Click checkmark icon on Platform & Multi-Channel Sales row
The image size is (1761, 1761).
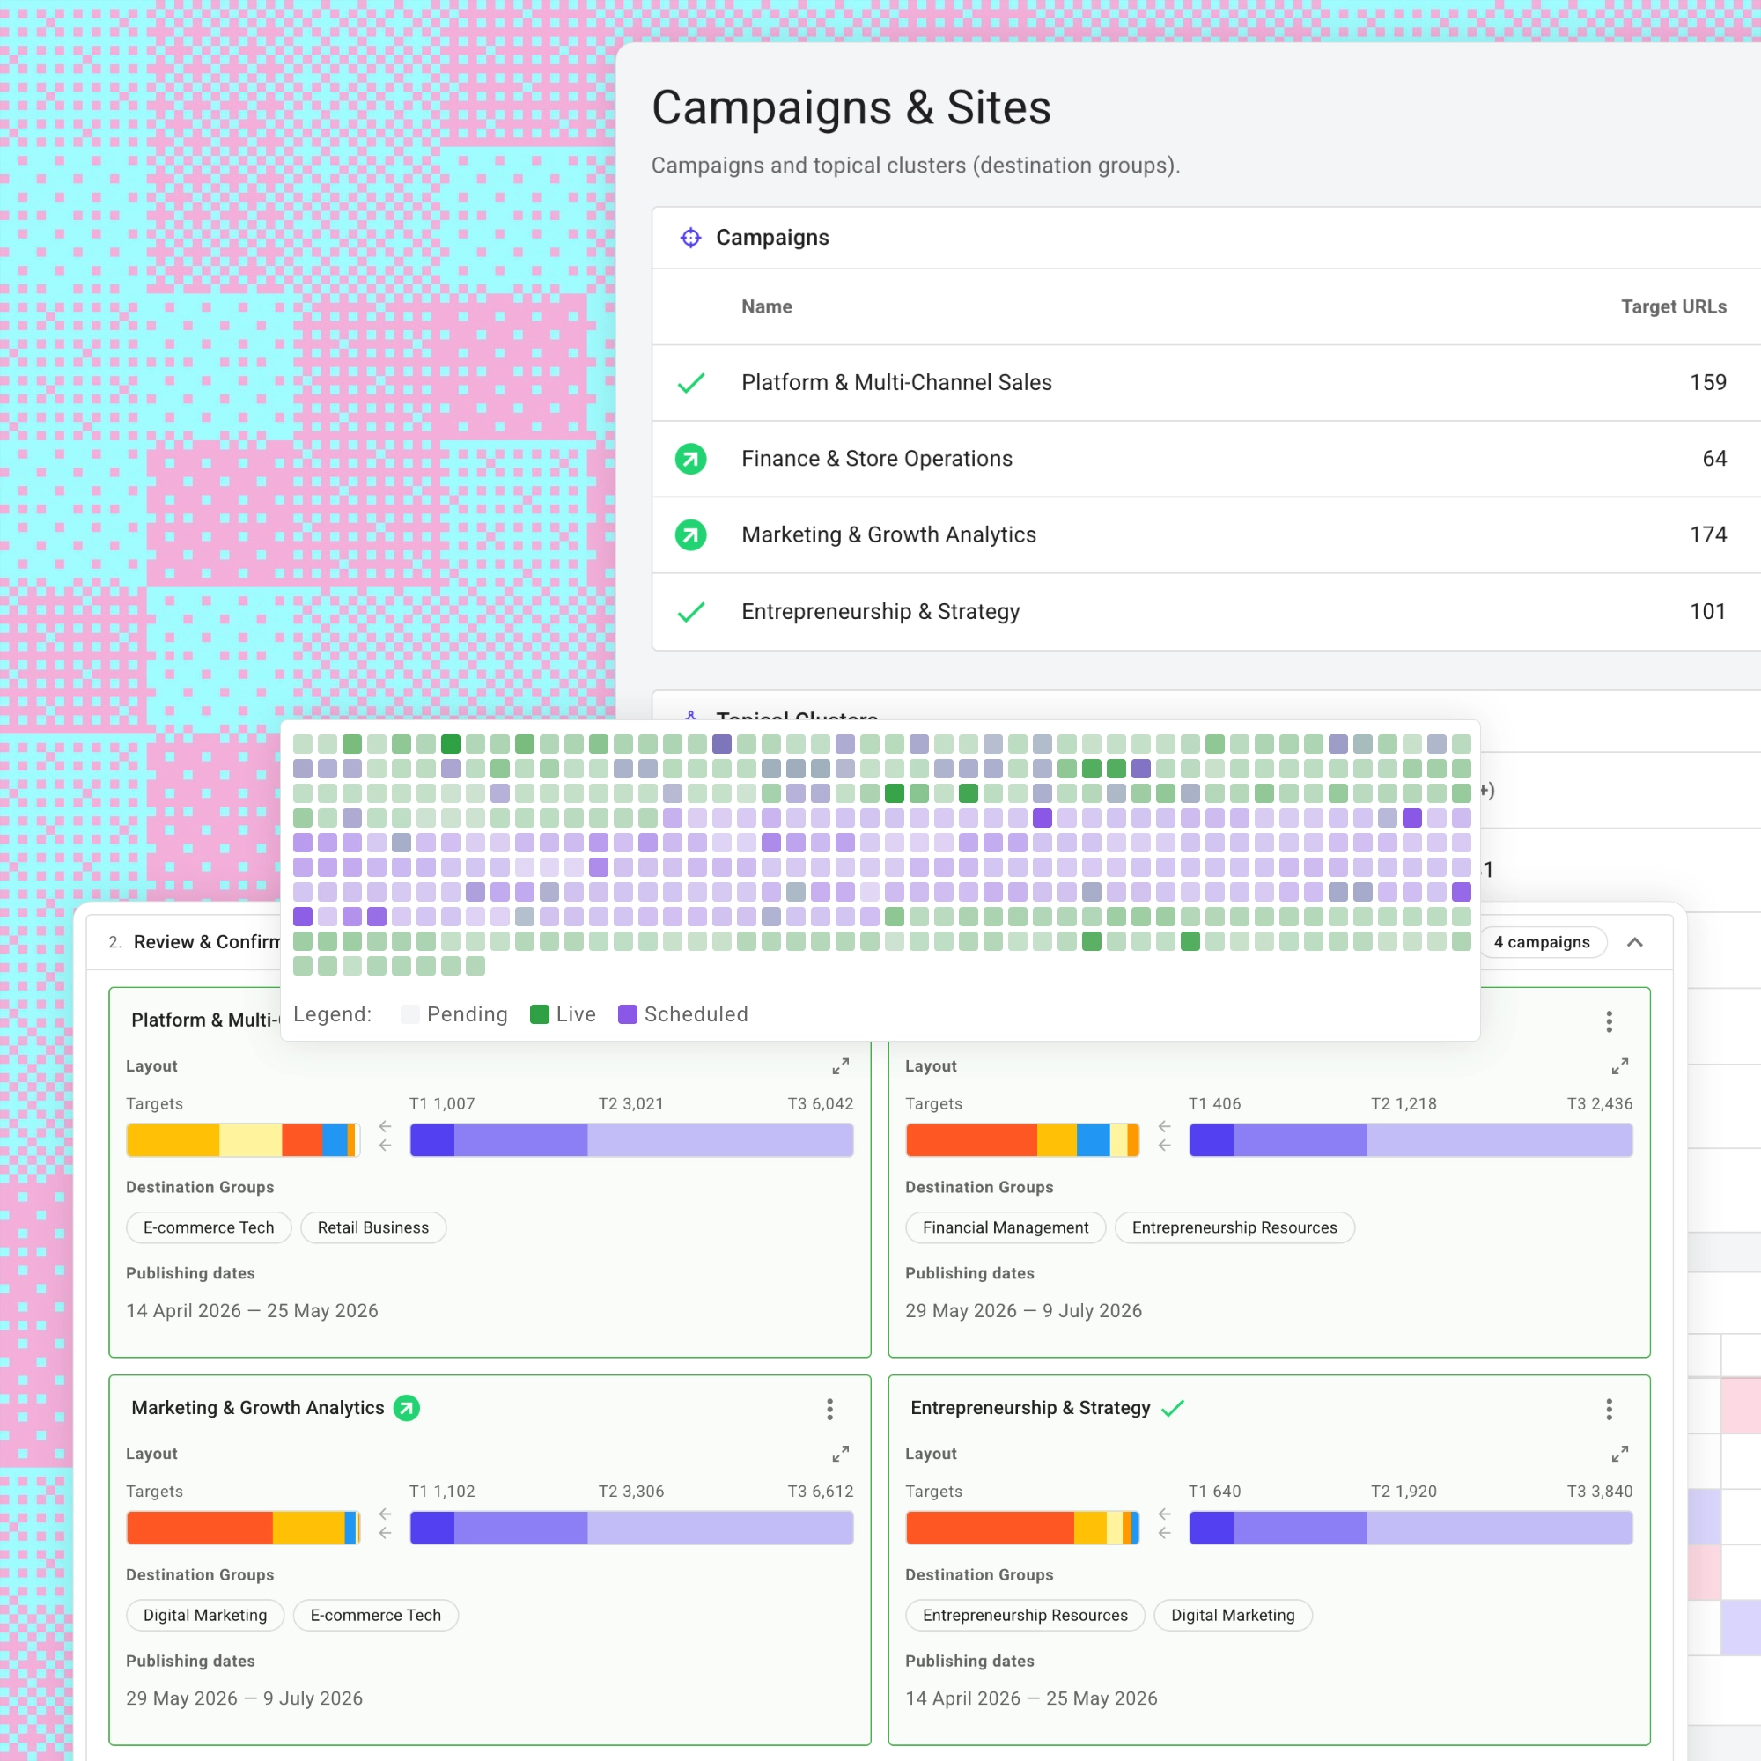(691, 383)
